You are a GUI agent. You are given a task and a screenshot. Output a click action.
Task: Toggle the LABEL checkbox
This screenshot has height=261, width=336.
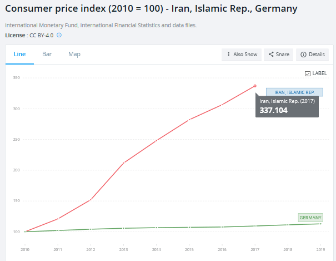tap(308, 73)
